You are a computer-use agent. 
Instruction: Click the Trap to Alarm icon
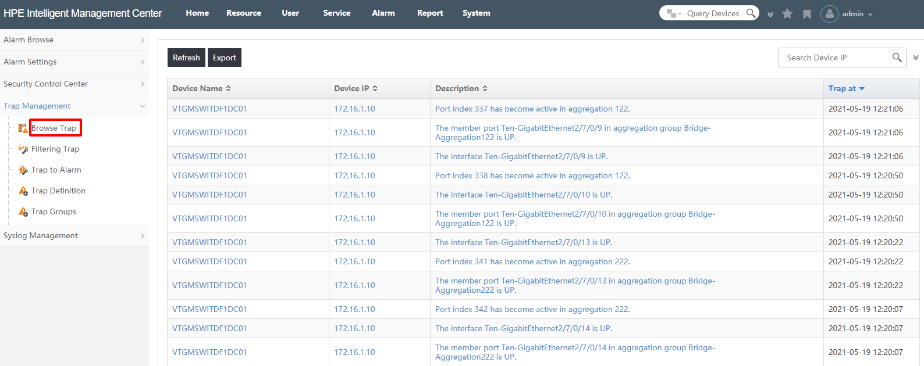(23, 170)
